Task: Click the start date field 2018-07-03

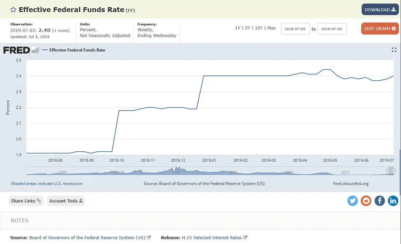Action: point(295,29)
